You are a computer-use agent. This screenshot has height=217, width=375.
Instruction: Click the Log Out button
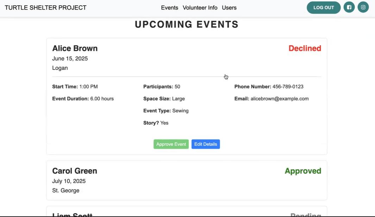pyautogui.click(x=324, y=8)
